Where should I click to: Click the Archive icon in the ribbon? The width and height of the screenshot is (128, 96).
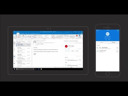coord(26,35)
